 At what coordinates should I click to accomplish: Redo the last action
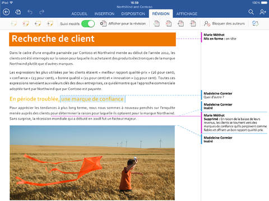coord(42,12)
